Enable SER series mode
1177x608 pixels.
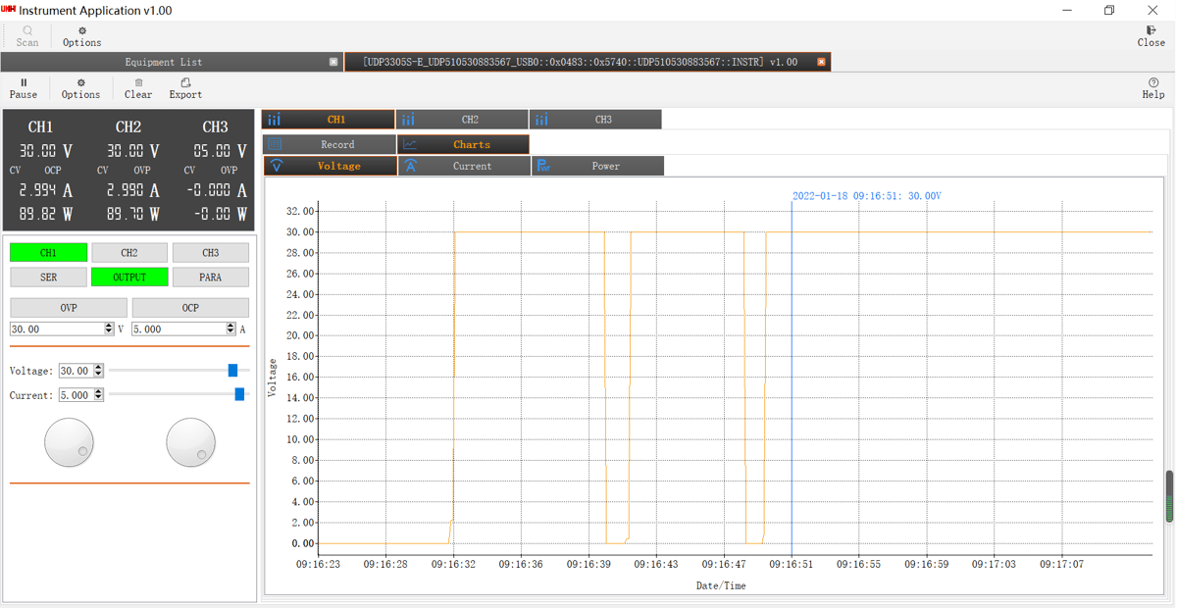(48, 278)
